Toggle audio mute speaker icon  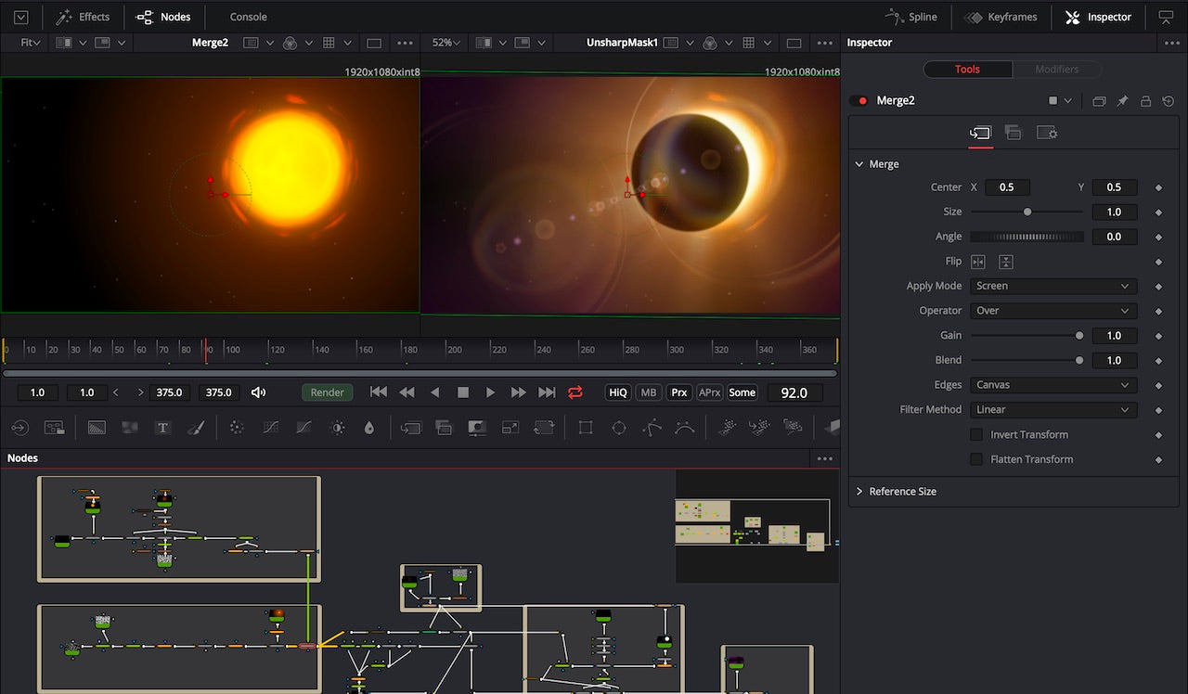(258, 392)
